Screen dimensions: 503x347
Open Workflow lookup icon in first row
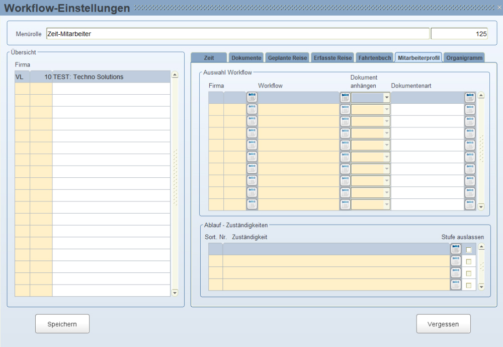pyautogui.click(x=252, y=97)
